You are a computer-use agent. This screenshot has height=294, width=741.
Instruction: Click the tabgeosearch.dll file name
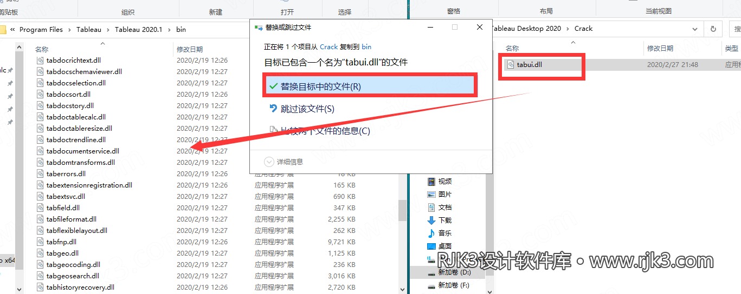(x=73, y=276)
